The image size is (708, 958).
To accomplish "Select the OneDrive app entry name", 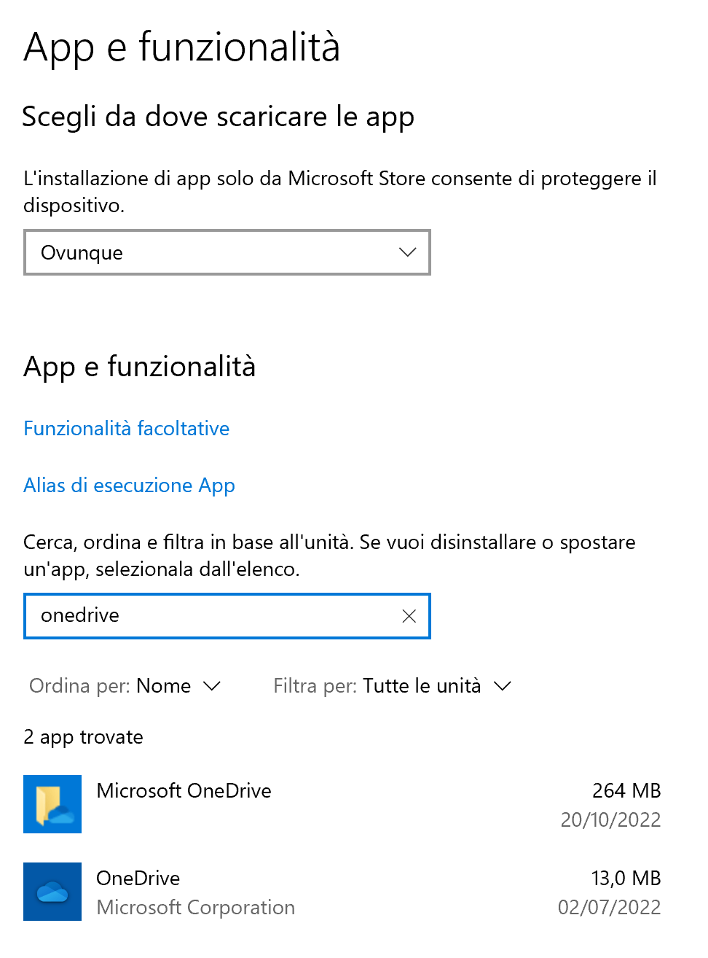I will (138, 878).
